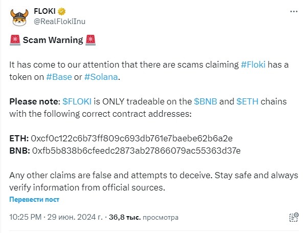Open the three-dot more options menu
This screenshot has width=307, height=233.
pyautogui.click(x=293, y=11)
